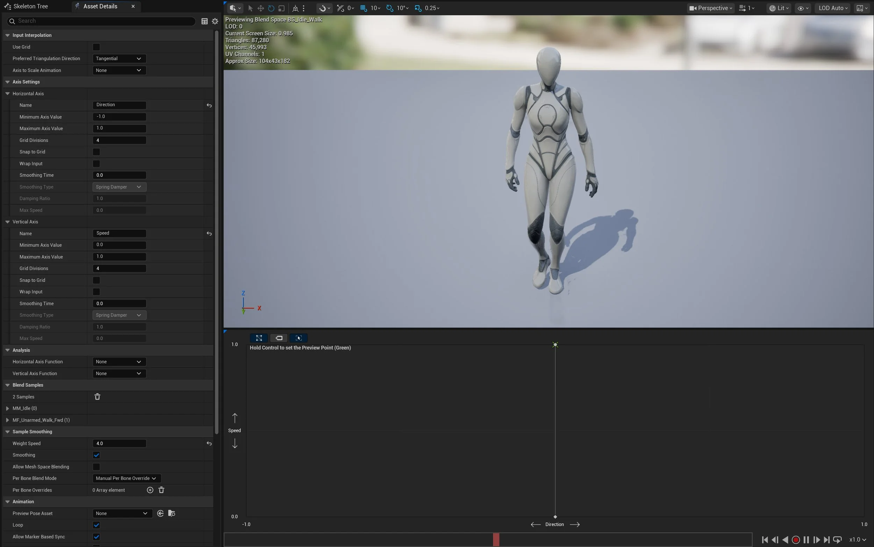Click the translate move tool icon

coord(260,8)
